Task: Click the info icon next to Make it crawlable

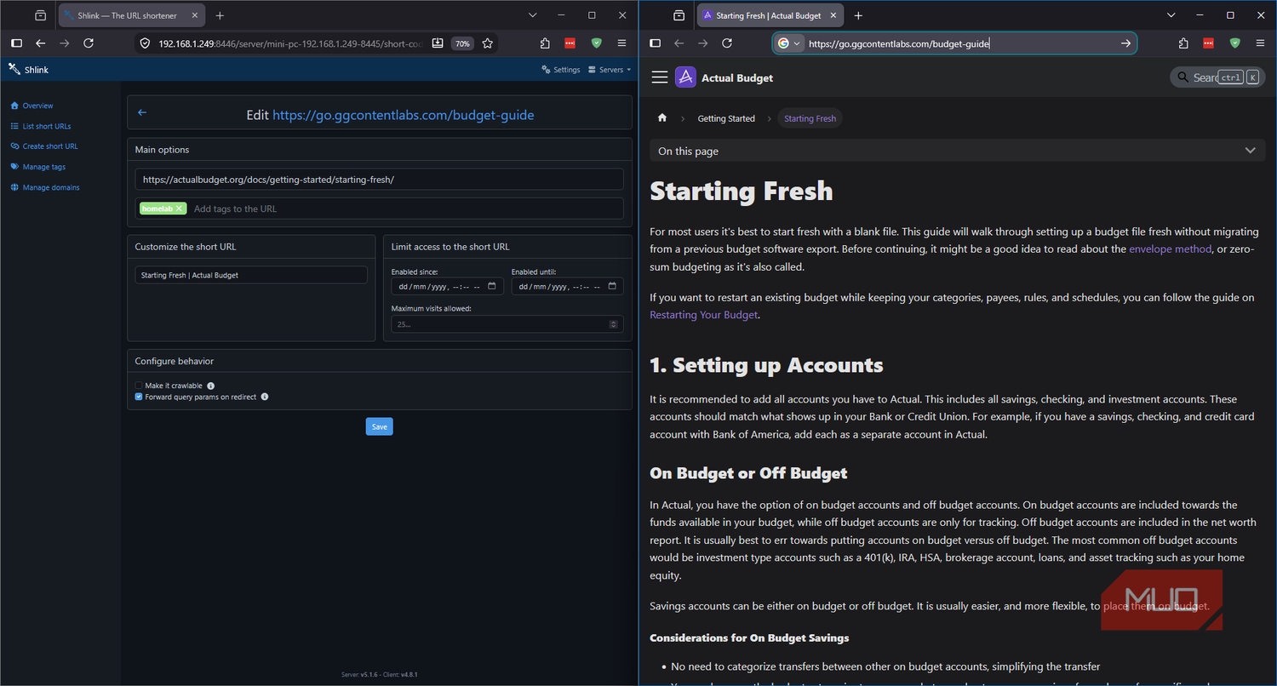Action: [211, 386]
